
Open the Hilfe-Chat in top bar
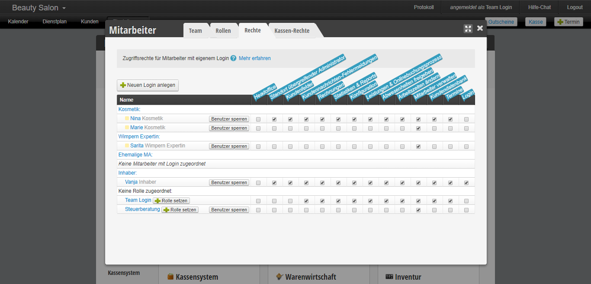click(540, 7)
